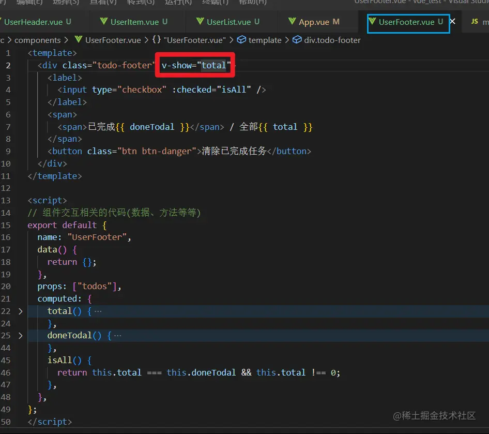Click line number 2 in gutter
This screenshot has height=434, width=489.
click(x=8, y=66)
